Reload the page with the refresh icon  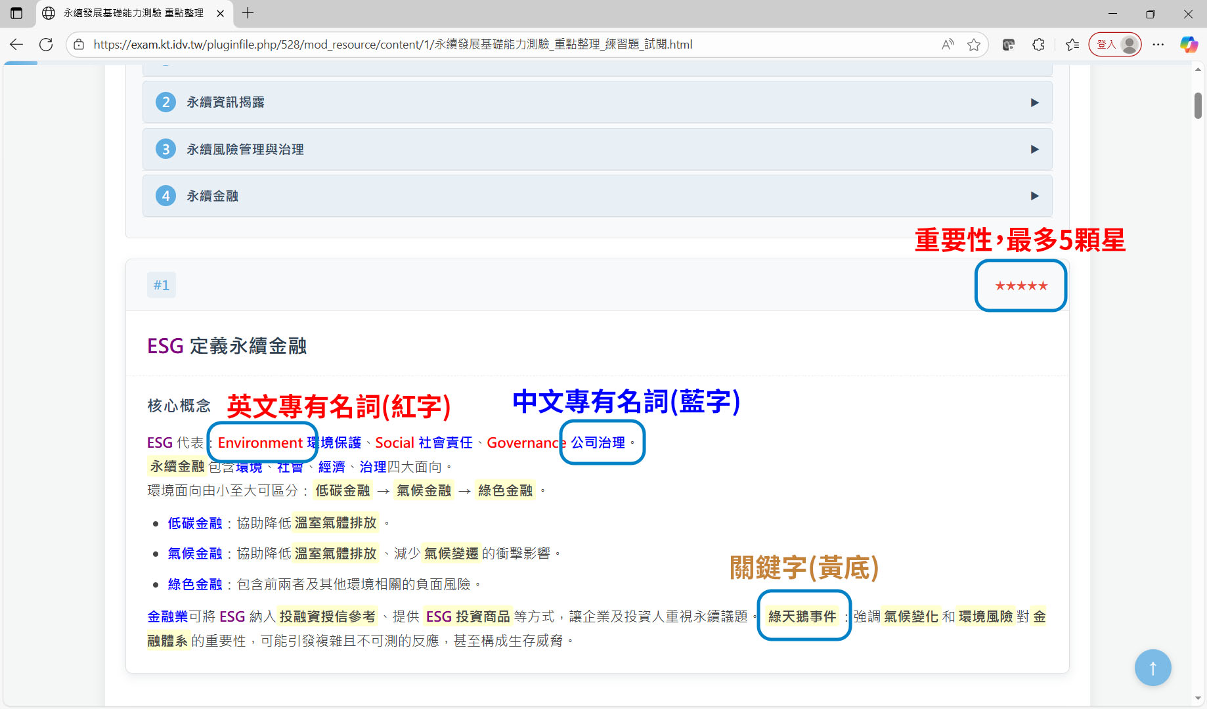[x=46, y=45]
